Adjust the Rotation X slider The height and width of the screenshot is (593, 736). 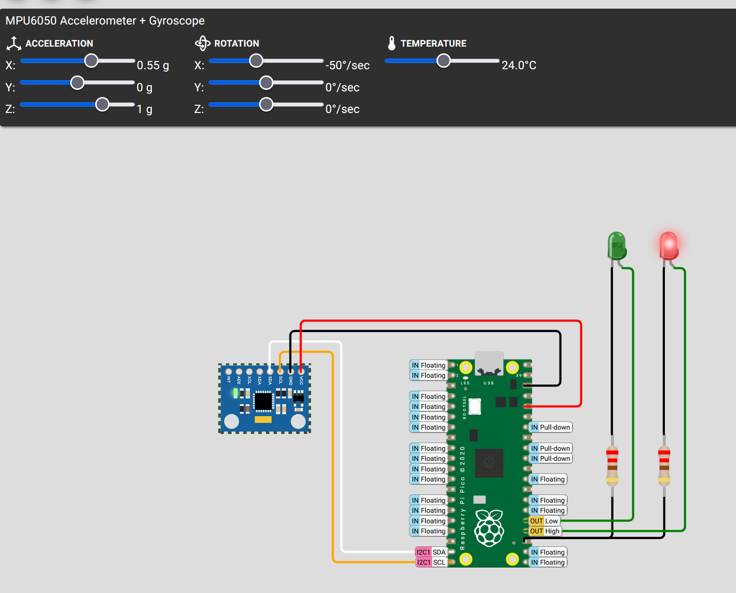pyautogui.click(x=266, y=61)
